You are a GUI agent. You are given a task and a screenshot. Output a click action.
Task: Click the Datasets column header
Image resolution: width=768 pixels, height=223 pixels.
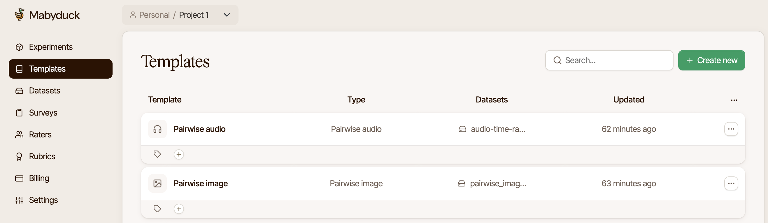click(492, 100)
